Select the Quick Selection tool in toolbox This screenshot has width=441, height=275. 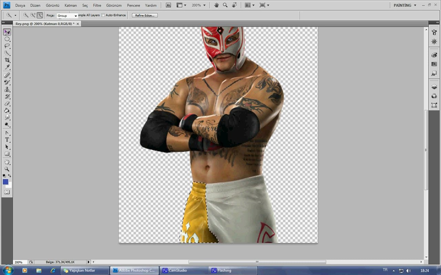coord(7,53)
